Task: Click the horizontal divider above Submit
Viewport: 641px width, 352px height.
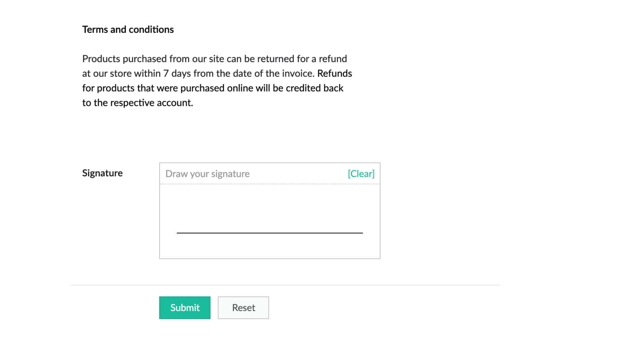Action: [x=285, y=285]
